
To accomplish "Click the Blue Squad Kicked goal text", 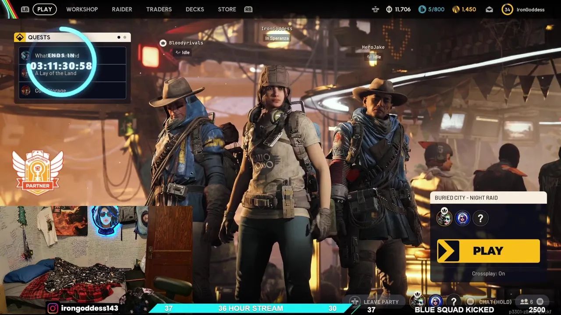I will [x=454, y=310].
